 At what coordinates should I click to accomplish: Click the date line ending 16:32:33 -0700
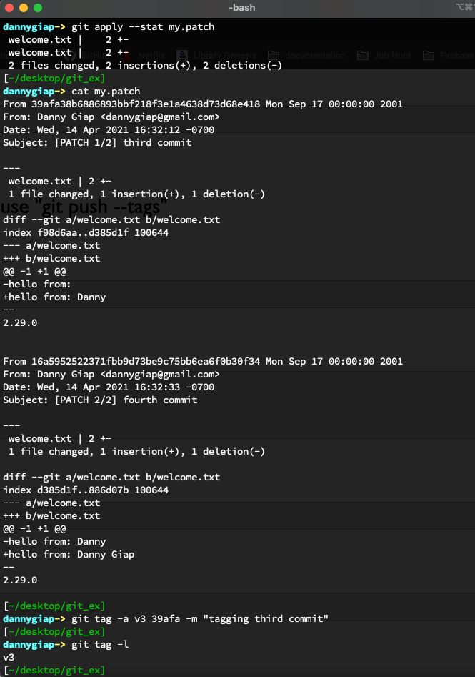click(109, 387)
